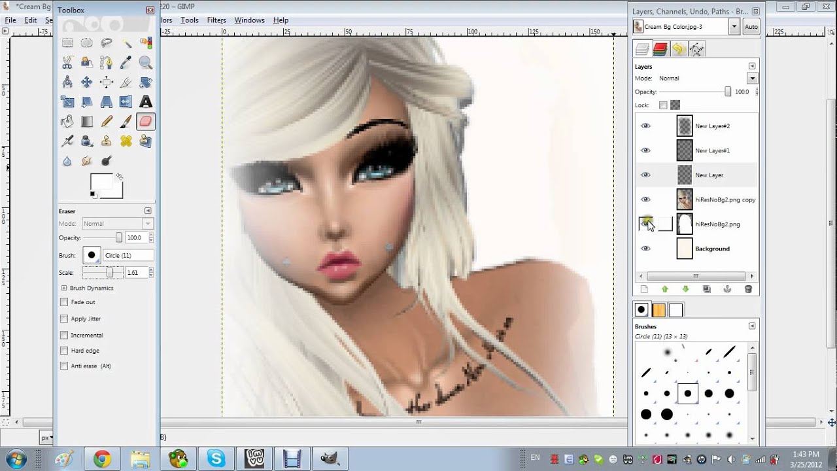Toggle the lock pixels checkbox

(663, 105)
